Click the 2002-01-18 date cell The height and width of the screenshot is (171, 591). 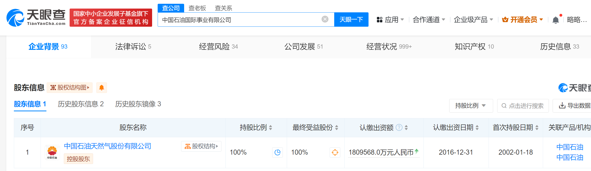click(516, 152)
